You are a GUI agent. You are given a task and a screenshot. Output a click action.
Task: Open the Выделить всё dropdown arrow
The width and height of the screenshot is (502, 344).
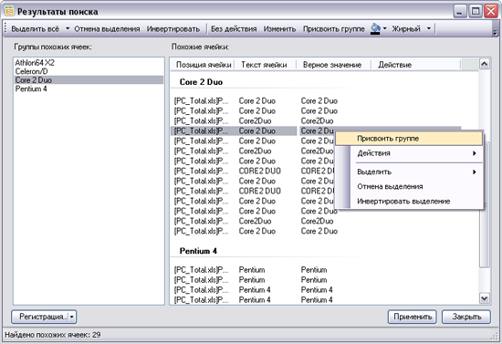(68, 29)
